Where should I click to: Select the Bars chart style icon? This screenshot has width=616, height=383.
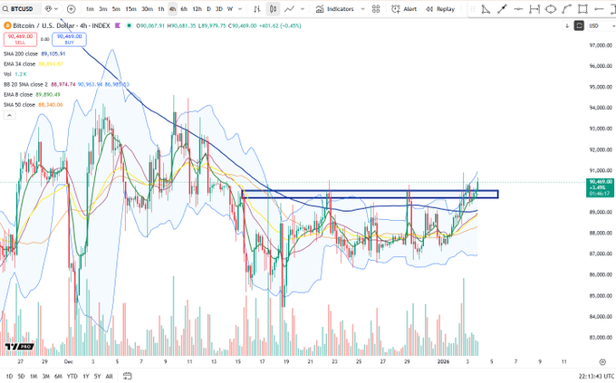257,9
